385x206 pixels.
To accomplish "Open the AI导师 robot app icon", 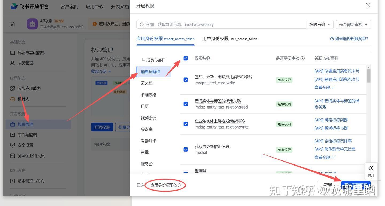I will (32, 24).
